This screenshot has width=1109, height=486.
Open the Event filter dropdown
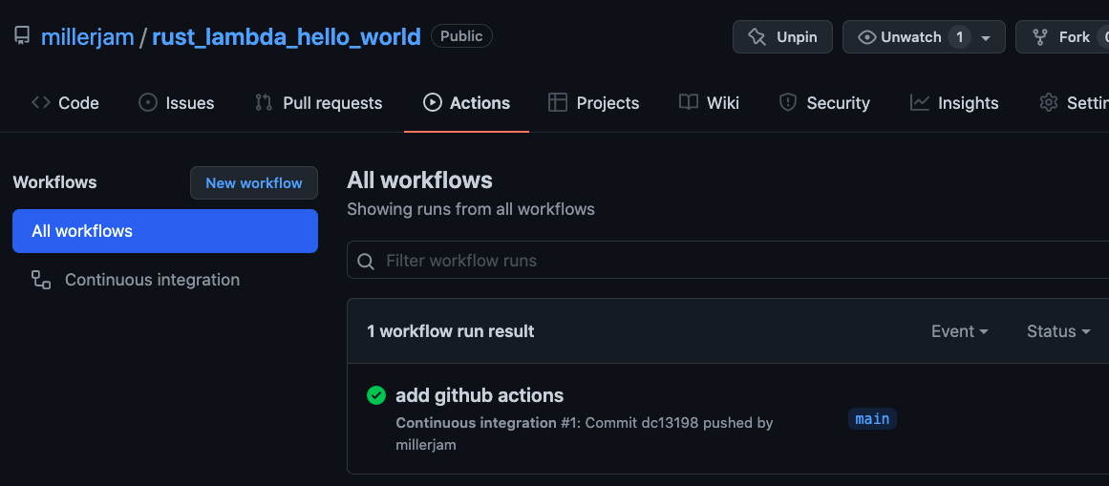pyautogui.click(x=959, y=331)
